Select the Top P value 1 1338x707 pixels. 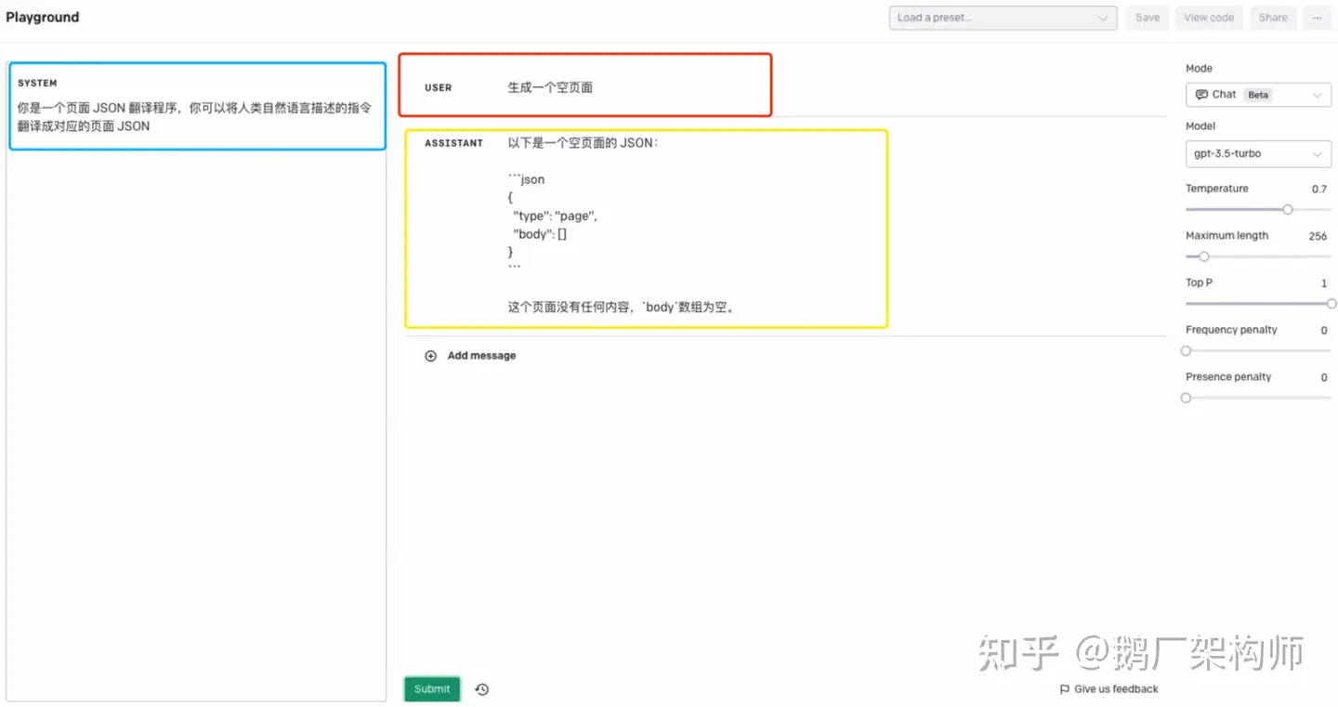click(x=1324, y=283)
